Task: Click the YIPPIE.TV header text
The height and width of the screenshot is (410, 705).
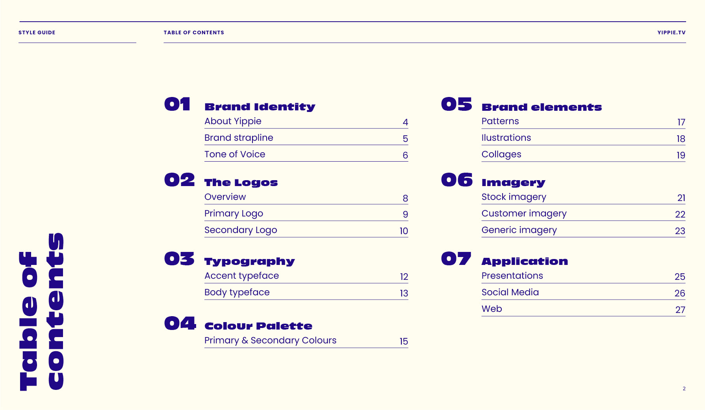Action: (671, 33)
